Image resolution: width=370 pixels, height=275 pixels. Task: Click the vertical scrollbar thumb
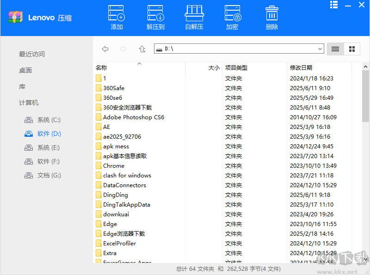365,96
